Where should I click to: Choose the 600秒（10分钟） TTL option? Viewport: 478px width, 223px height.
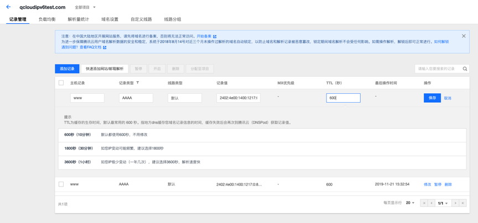[262, 135]
